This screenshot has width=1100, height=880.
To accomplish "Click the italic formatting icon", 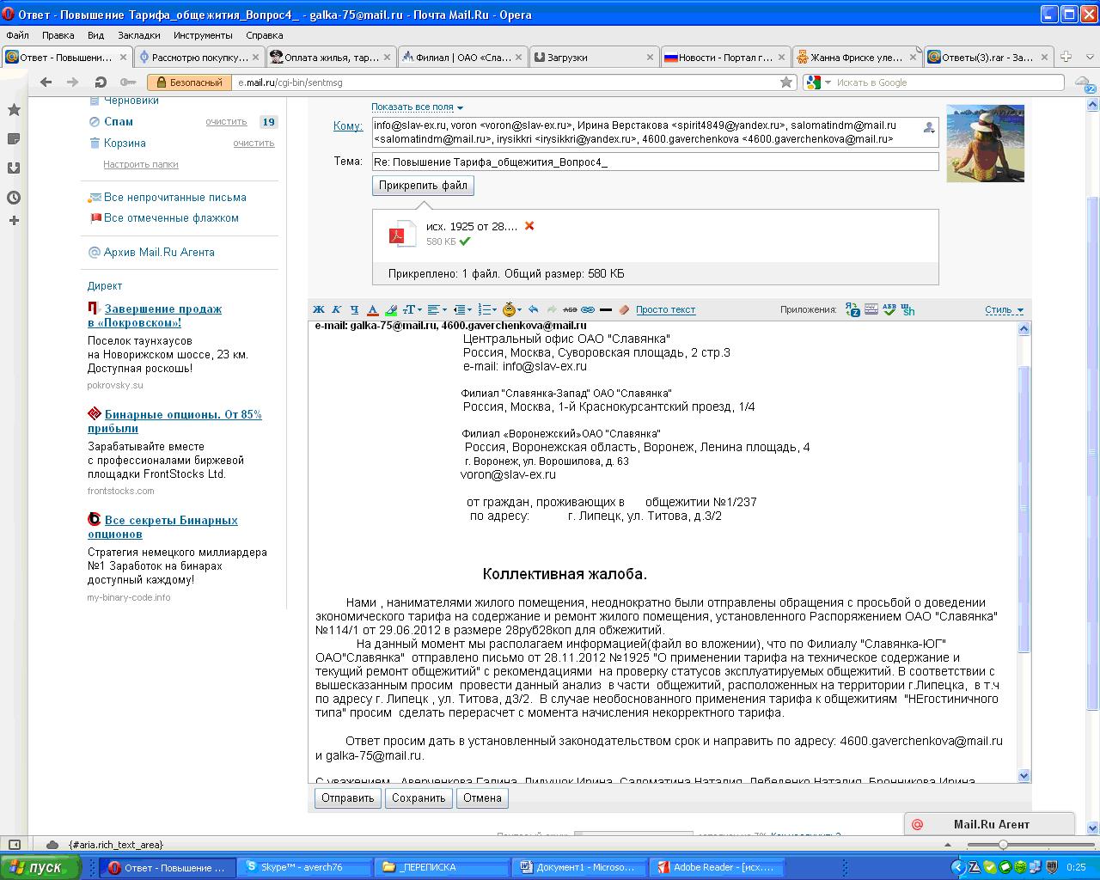I will click(x=336, y=309).
